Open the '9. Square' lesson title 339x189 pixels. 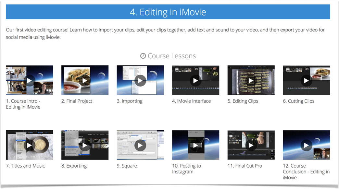(x=127, y=166)
